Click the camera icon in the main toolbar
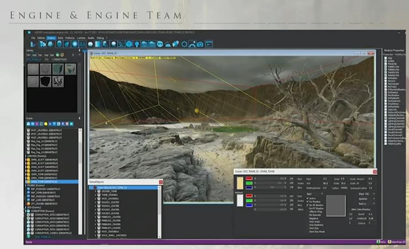409x249 pixels. point(200,44)
